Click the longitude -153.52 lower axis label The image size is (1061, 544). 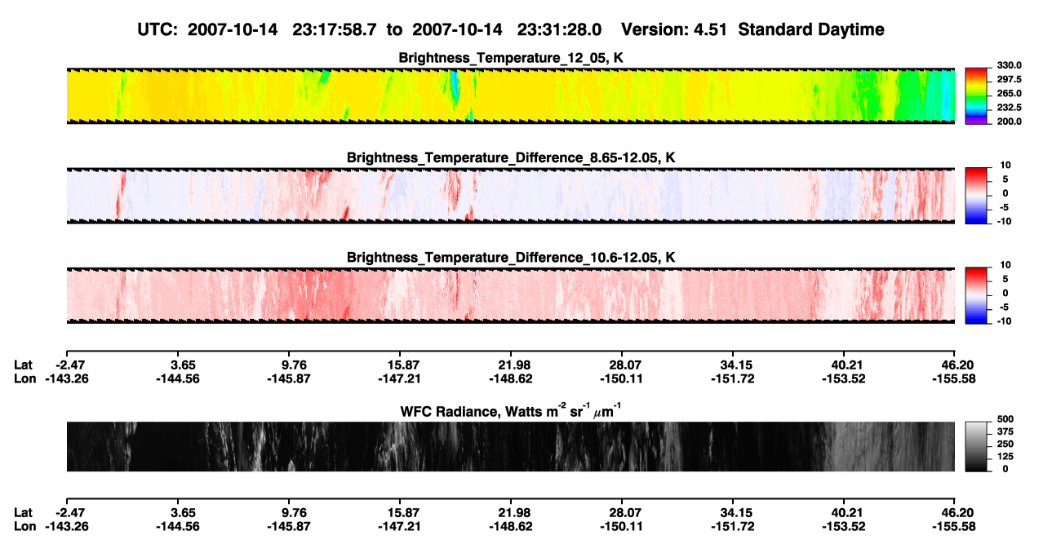pyautogui.click(x=843, y=526)
